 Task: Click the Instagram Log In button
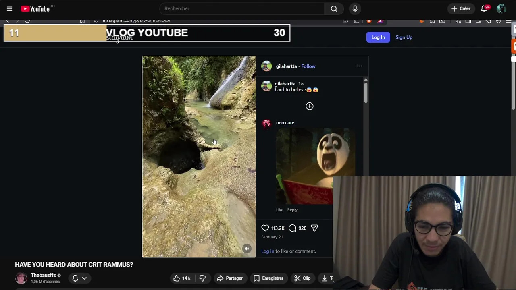[x=378, y=37]
